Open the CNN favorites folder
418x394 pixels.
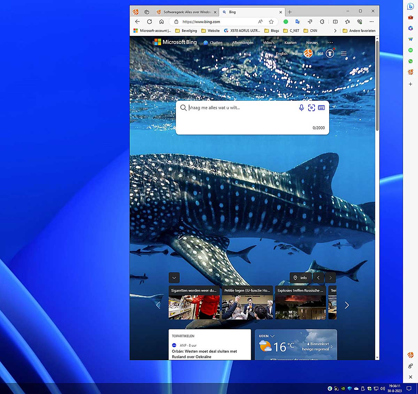(x=310, y=31)
